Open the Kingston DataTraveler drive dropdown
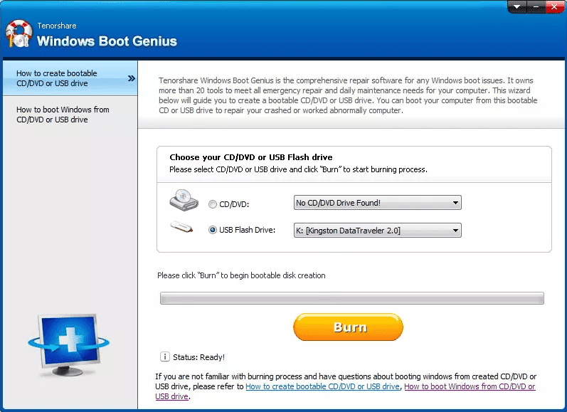This screenshot has width=567, height=412. [x=378, y=230]
